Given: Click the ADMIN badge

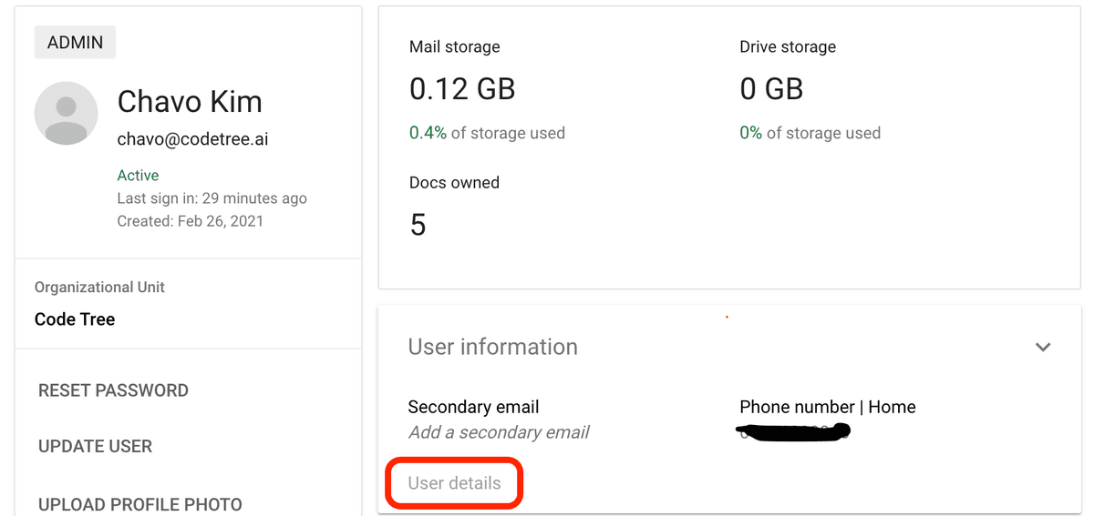Looking at the screenshot, I should (75, 43).
